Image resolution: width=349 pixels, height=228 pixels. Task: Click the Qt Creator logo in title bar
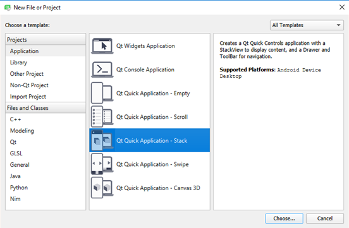pos(8,8)
